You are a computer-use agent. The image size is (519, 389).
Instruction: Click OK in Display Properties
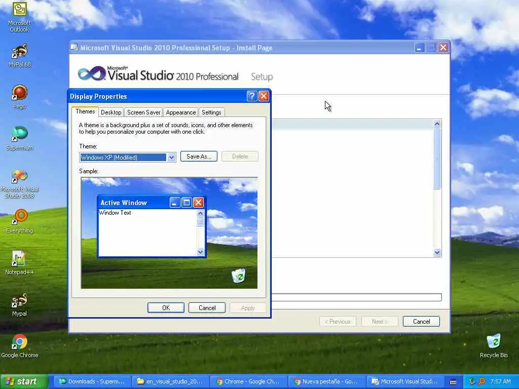166,308
